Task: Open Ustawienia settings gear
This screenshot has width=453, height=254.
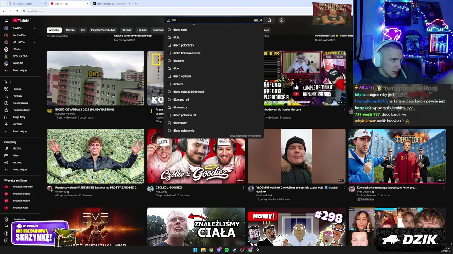Action: coord(6,219)
